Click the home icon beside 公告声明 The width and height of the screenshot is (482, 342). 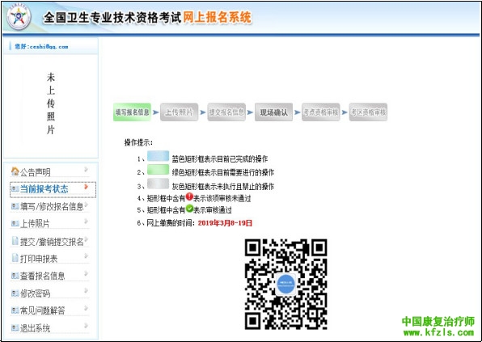15,171
